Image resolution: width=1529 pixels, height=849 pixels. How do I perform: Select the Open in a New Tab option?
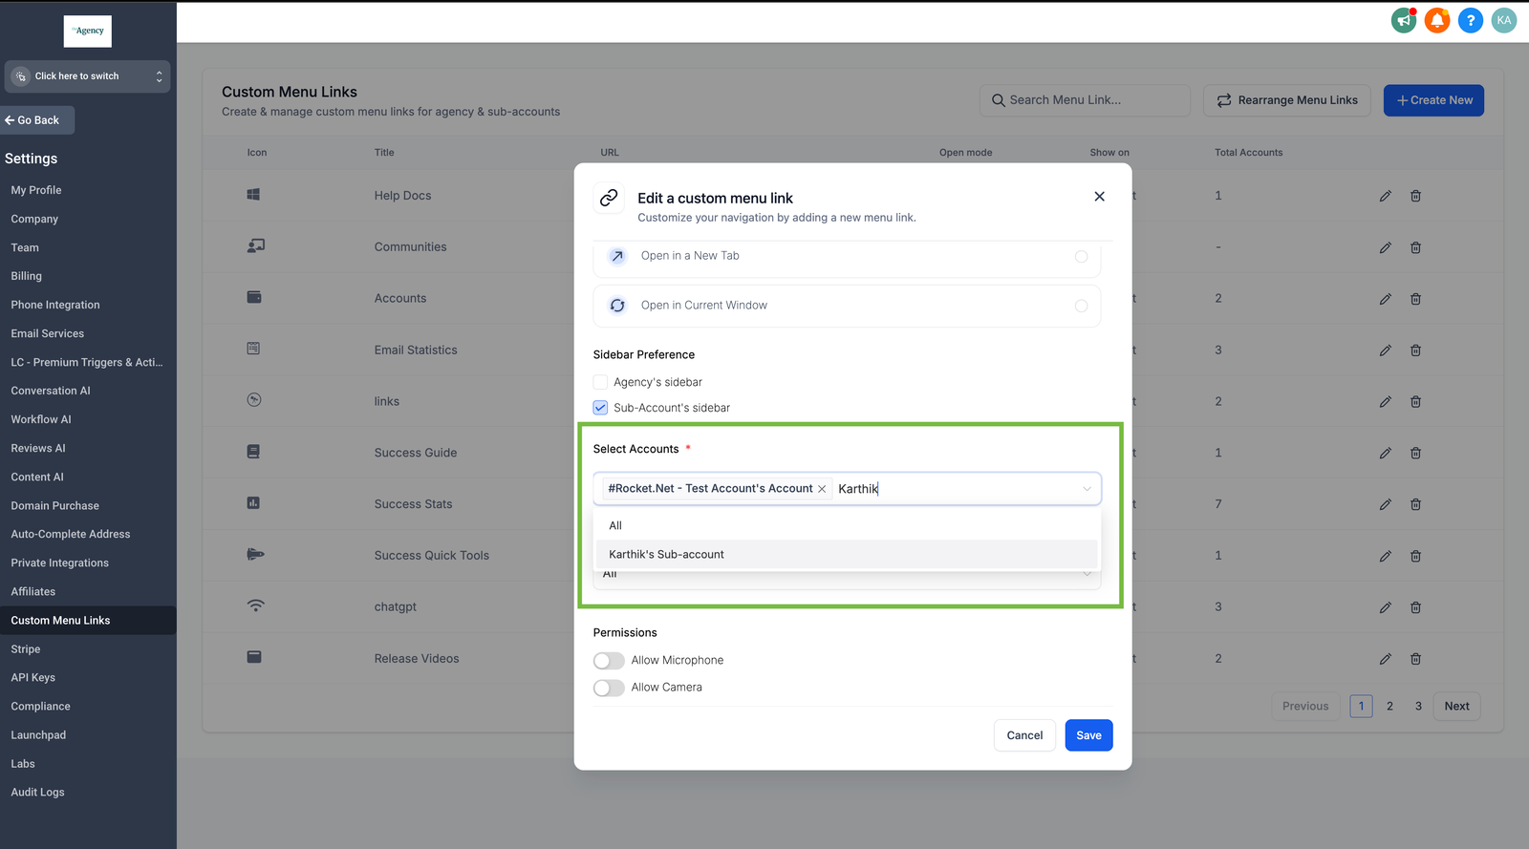1081,256
